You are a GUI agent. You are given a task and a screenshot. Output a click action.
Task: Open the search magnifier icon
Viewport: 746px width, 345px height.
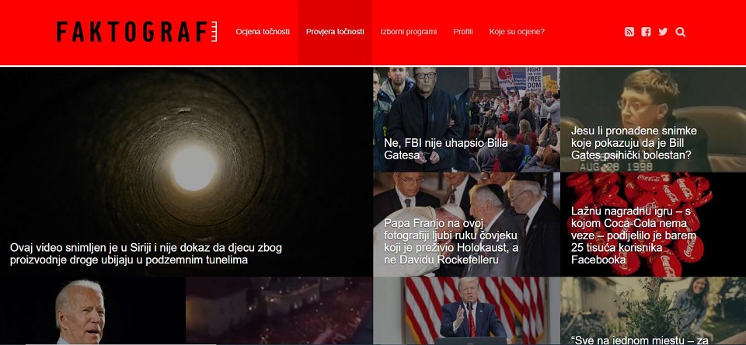click(681, 32)
